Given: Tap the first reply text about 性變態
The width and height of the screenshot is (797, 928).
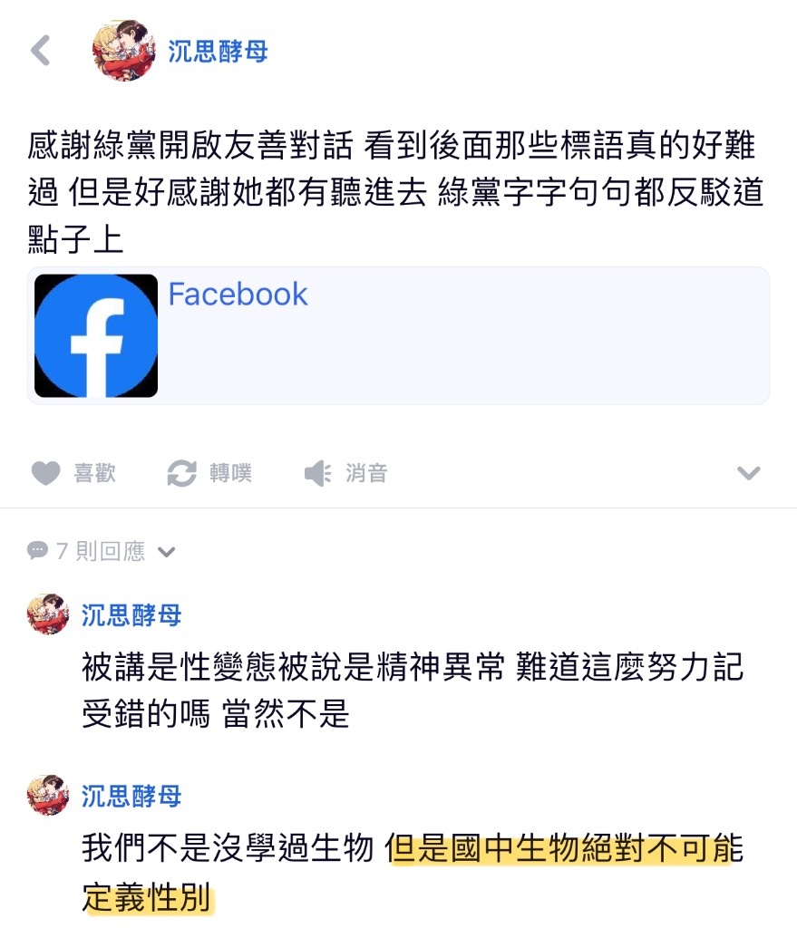Looking at the screenshot, I should click(x=413, y=690).
